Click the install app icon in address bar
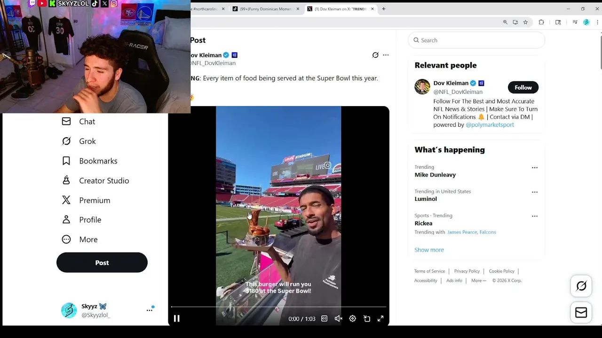 [515, 22]
